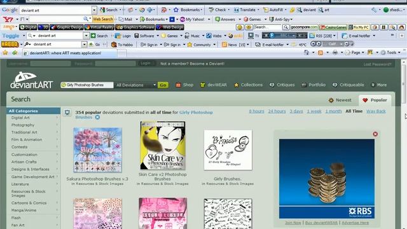The height and width of the screenshot is (229, 407).
Task: Click the Yahoo Y! logo
Action: (8, 19)
